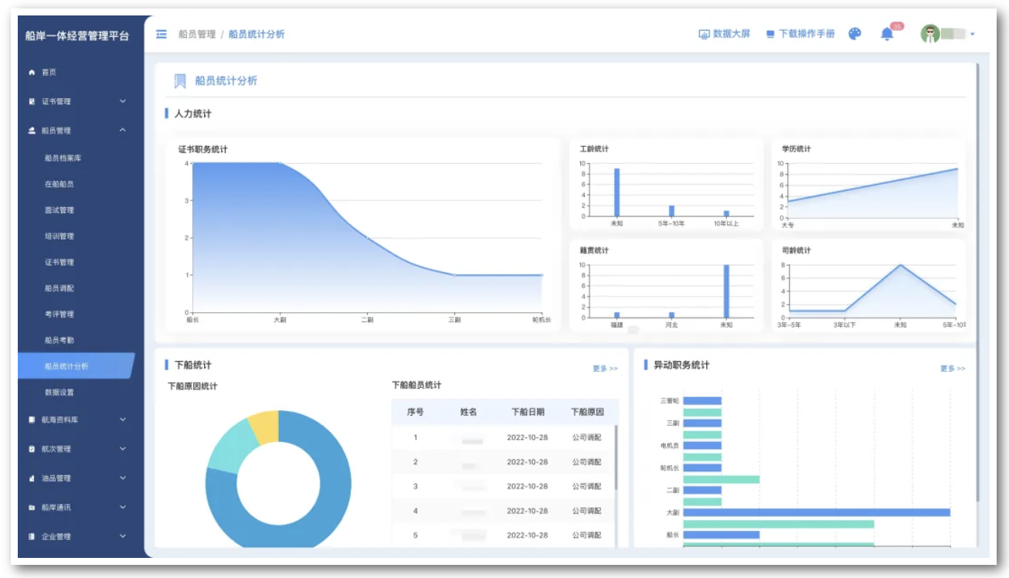Viewport: 1009px width, 578px height.
Task: Click the 航海资料库 sidebar icon
Action: click(x=32, y=420)
